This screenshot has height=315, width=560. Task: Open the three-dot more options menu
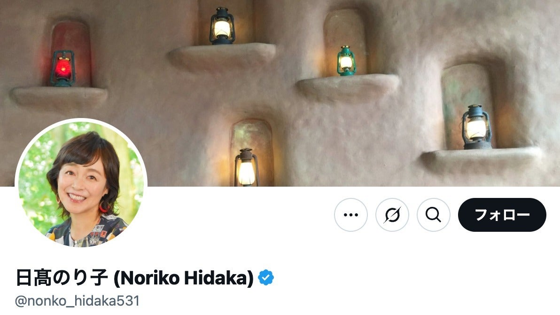click(x=351, y=215)
